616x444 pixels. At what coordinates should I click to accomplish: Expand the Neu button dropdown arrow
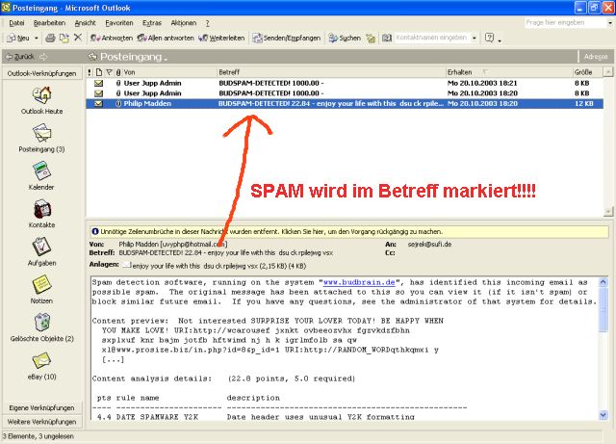(x=36, y=39)
